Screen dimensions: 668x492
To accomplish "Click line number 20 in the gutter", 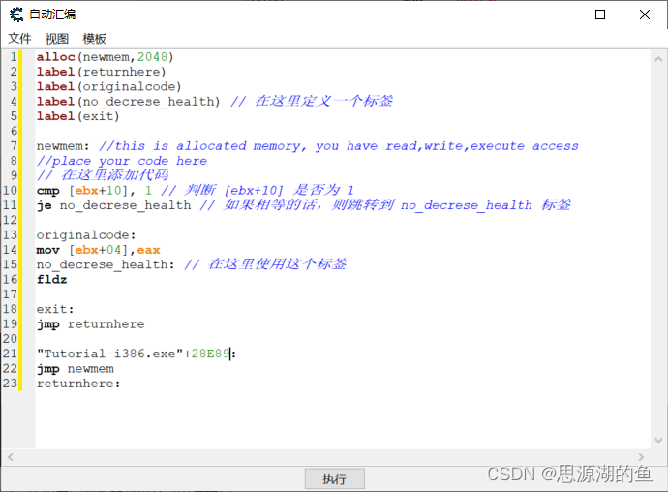I will point(11,339).
